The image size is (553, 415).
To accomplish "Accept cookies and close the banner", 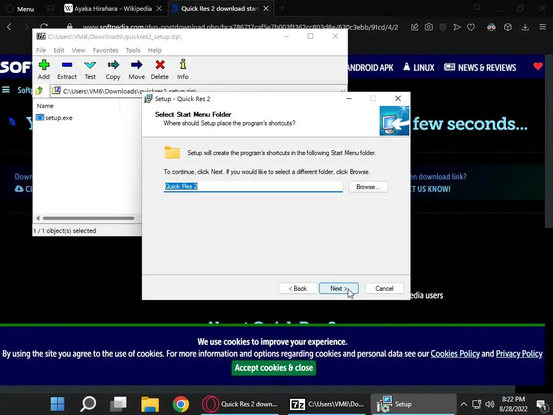I will click(274, 367).
